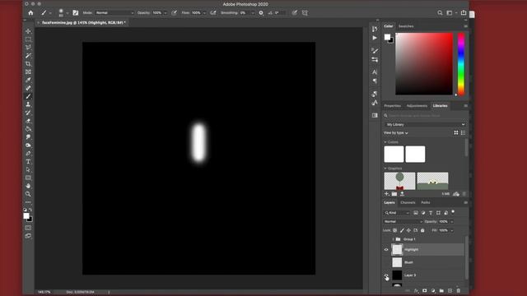Create a new group folder icon

[x=441, y=290]
